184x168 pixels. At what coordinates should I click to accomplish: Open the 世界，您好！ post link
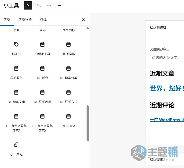pyautogui.click(x=167, y=88)
